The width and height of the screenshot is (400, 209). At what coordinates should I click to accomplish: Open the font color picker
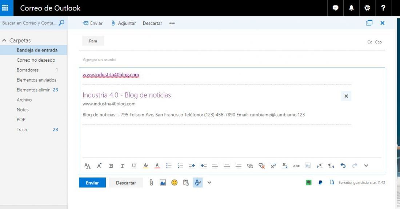(157, 166)
